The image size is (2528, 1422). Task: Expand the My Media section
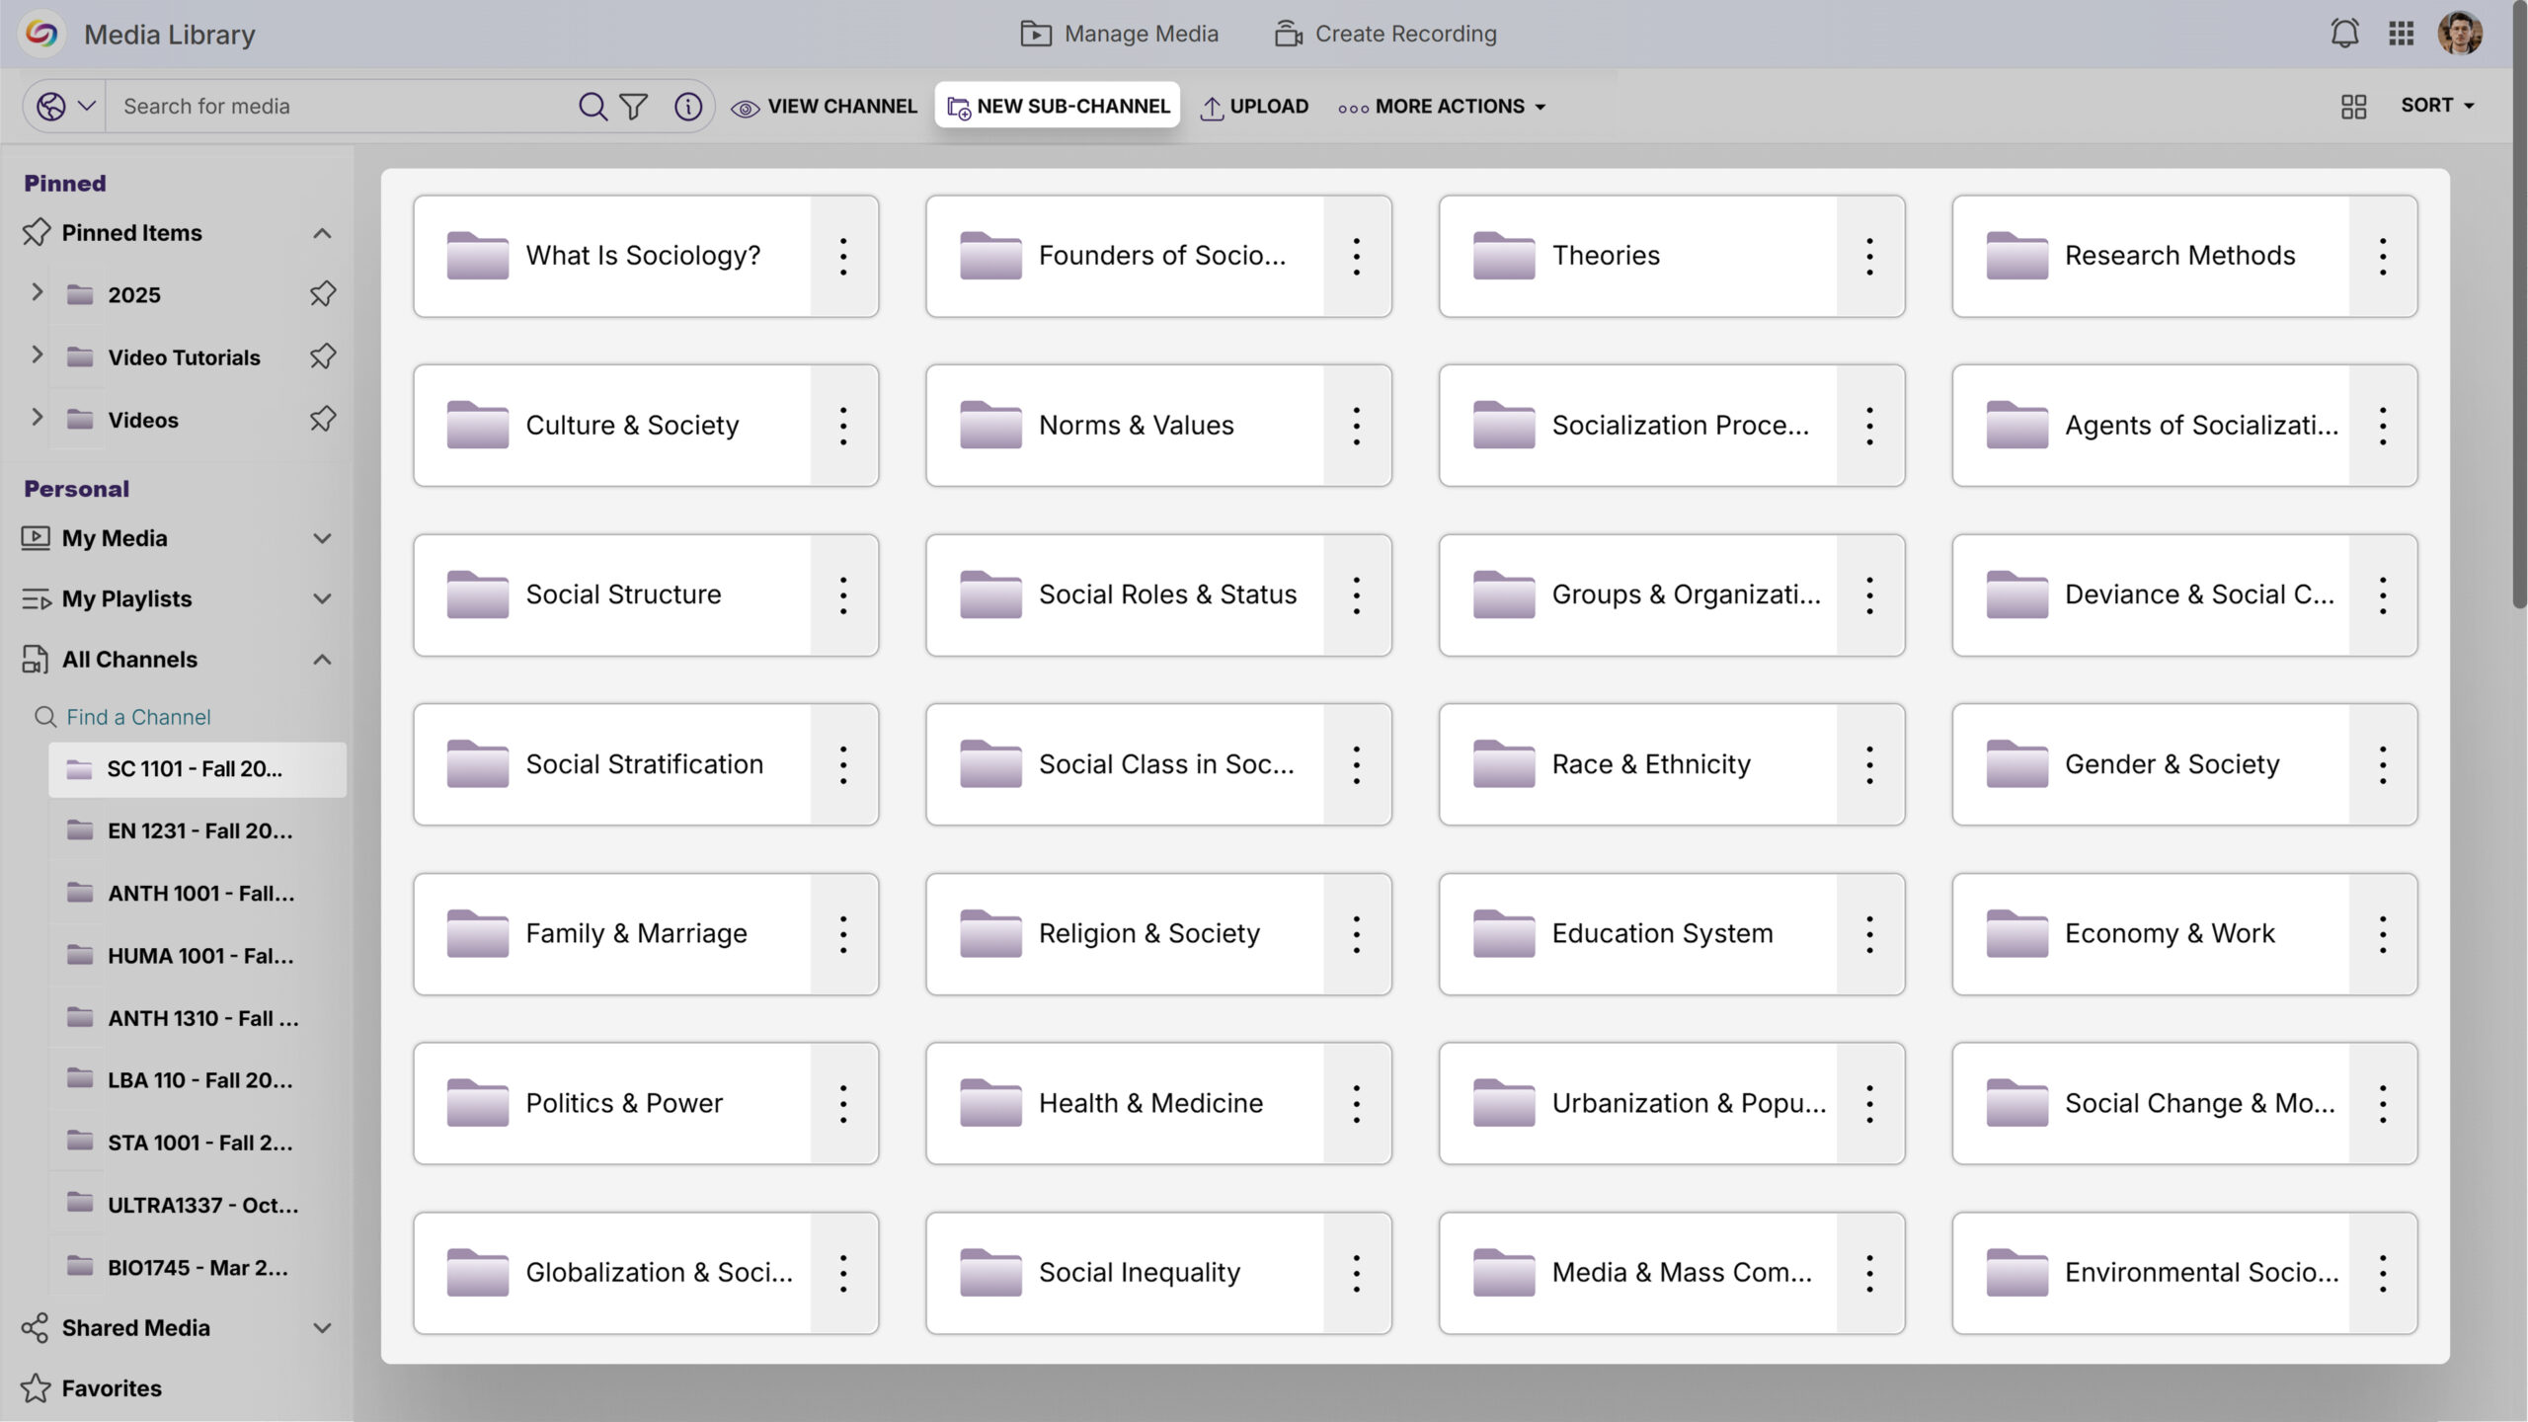(x=321, y=538)
